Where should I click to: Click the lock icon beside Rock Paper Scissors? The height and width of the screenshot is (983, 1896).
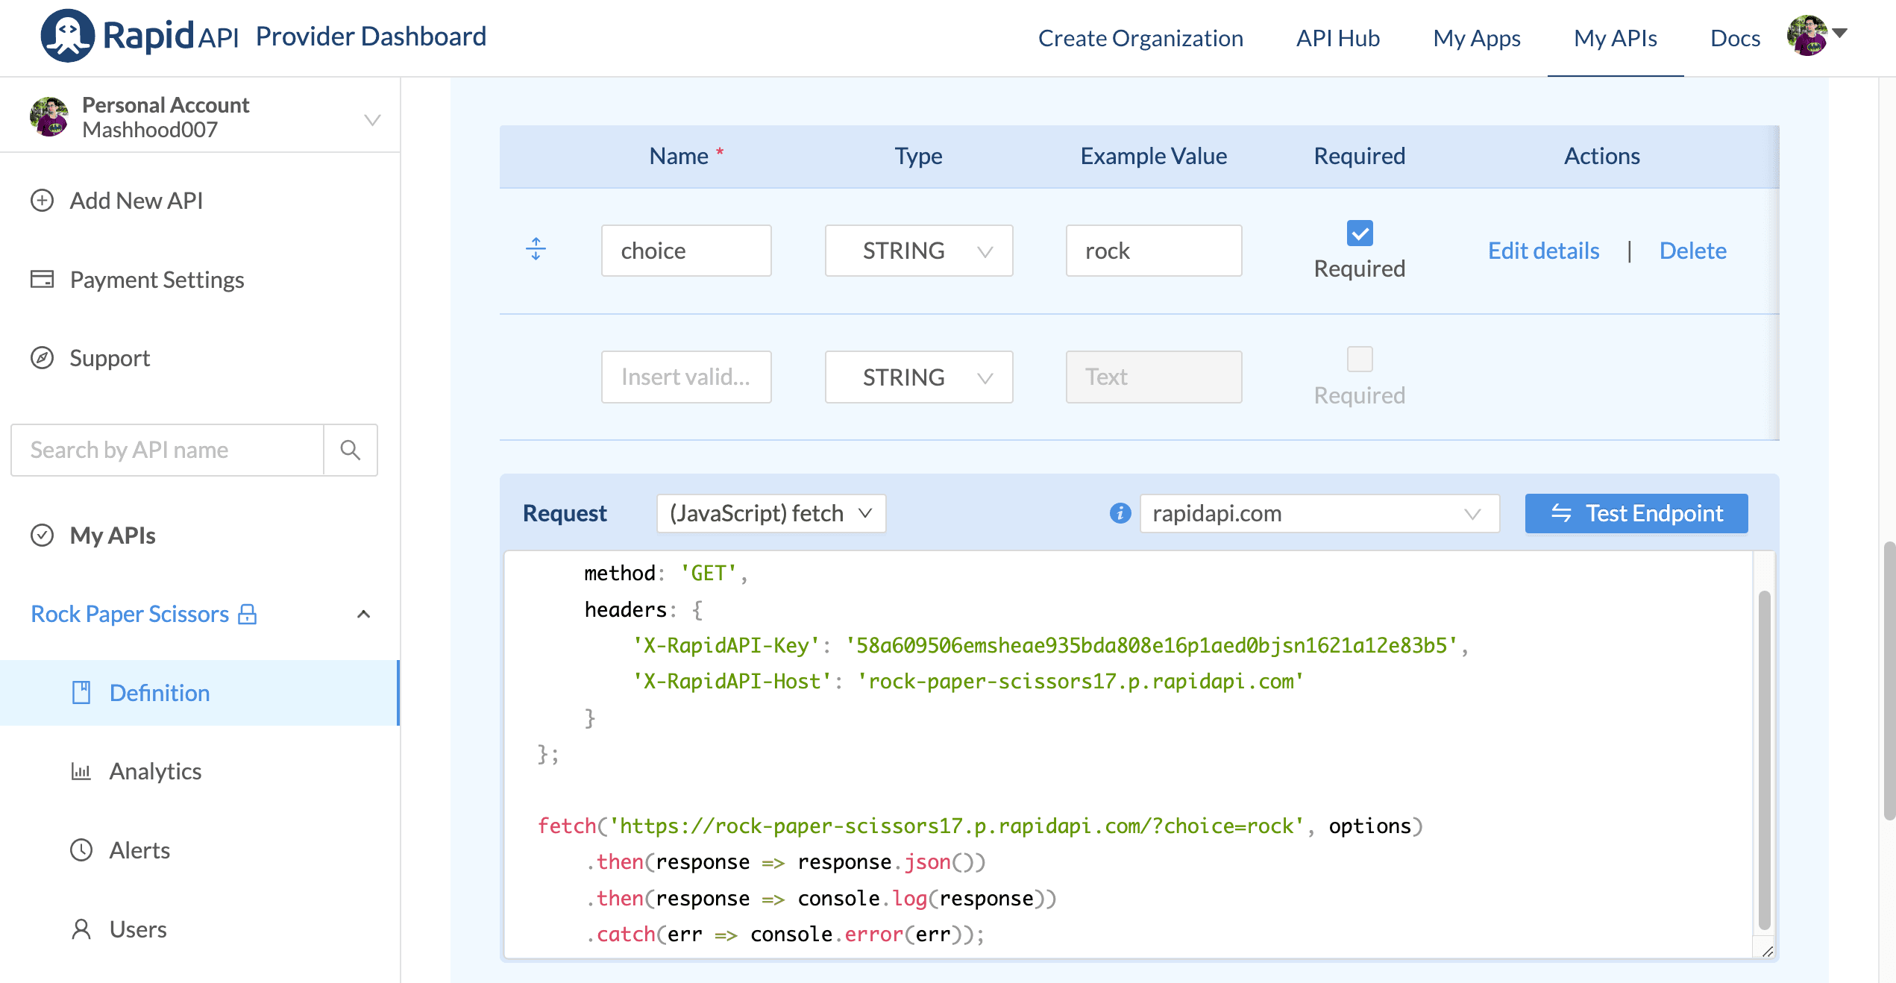(247, 614)
